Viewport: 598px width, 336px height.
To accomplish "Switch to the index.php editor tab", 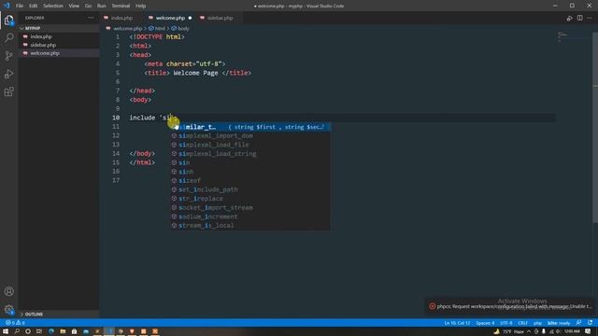I will tap(121, 18).
